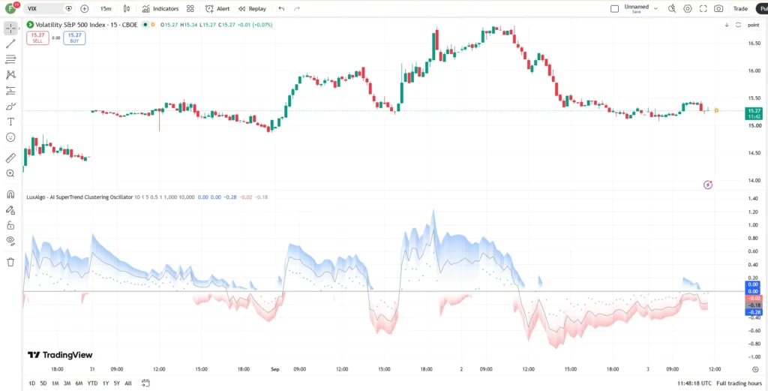Expand the Unnamed layout dropdown chevron
Screen dimensions: 768x391
coord(655,9)
